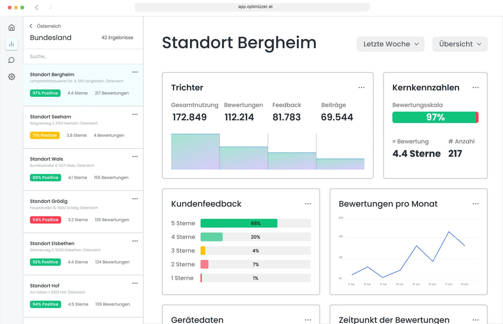This screenshot has width=503, height=324.
Task: Select the bar chart analytics icon
Action: [11, 44]
